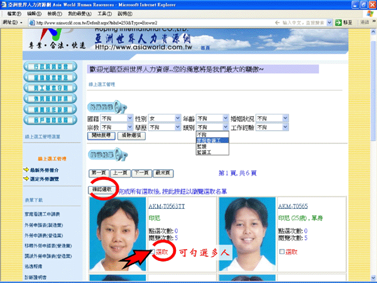377x283 pixels.
Task: Go to next page with 下一頁
Action: point(142,172)
